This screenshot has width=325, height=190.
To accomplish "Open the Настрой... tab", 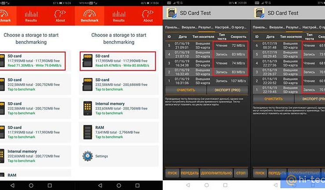I will (222, 26).
